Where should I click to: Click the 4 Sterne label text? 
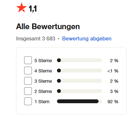43,71
